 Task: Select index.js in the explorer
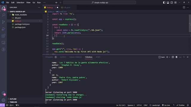pyautogui.click(x=18, y=21)
